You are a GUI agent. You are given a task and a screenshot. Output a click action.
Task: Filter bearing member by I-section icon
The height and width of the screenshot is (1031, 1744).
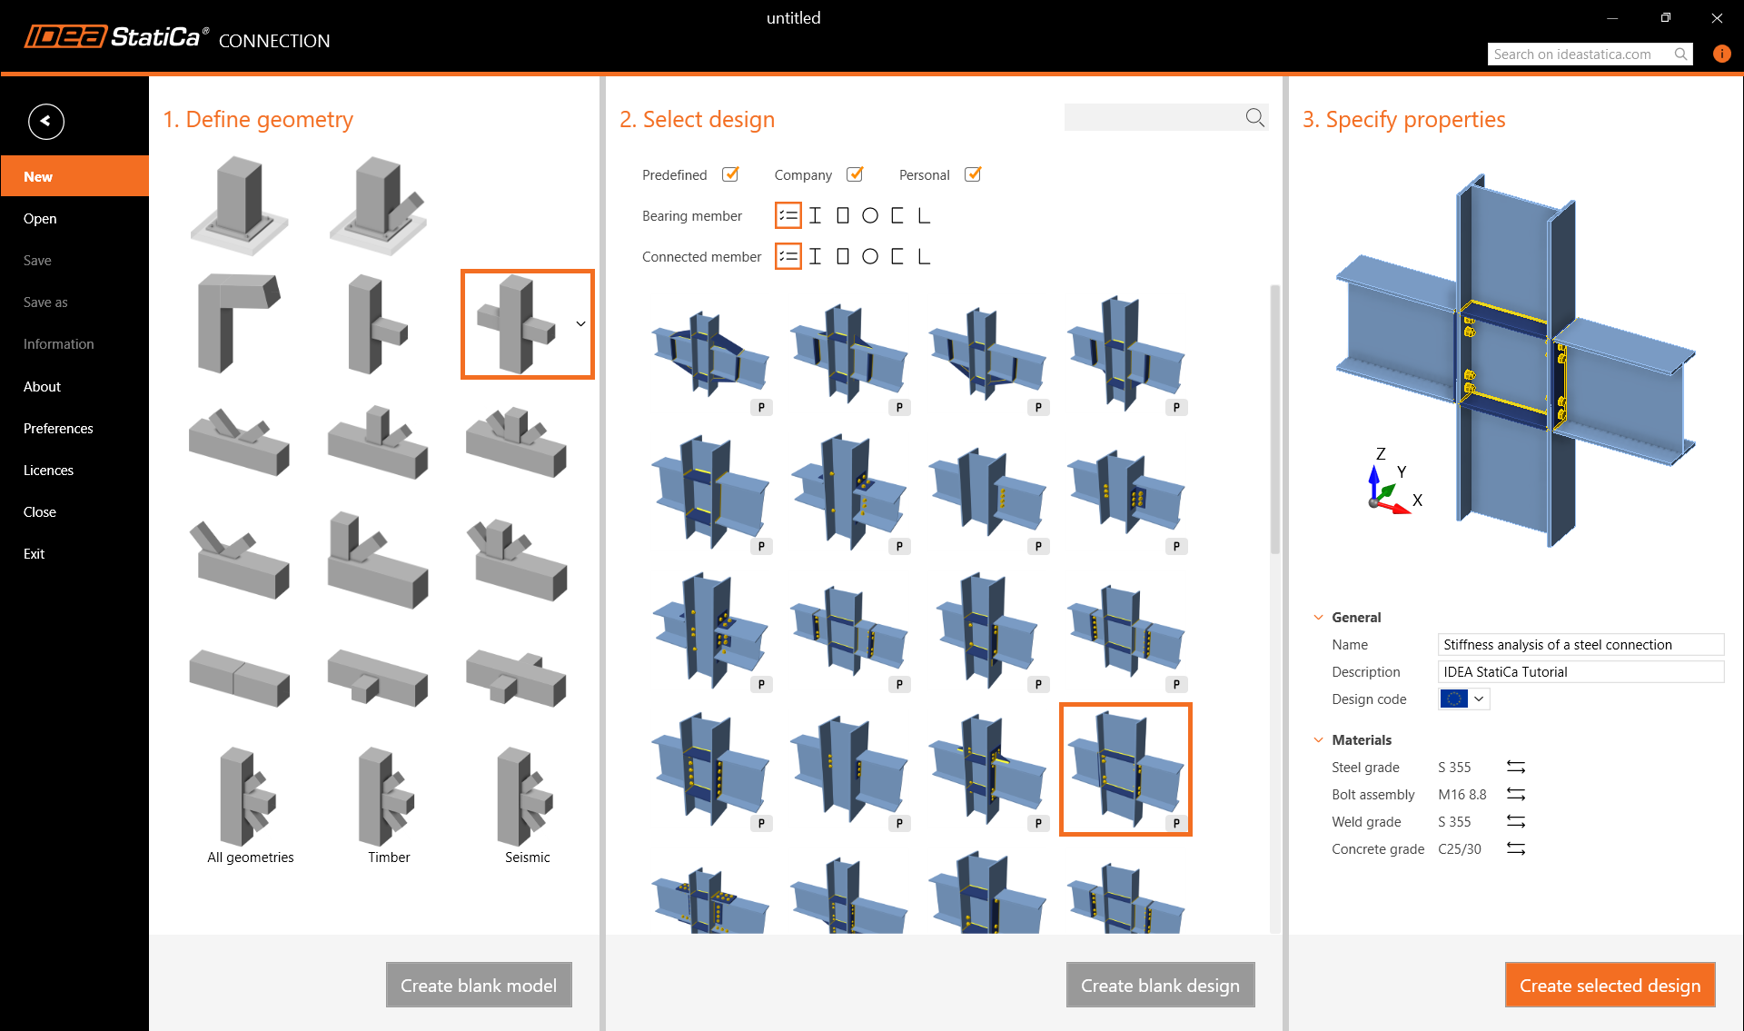tap(815, 215)
